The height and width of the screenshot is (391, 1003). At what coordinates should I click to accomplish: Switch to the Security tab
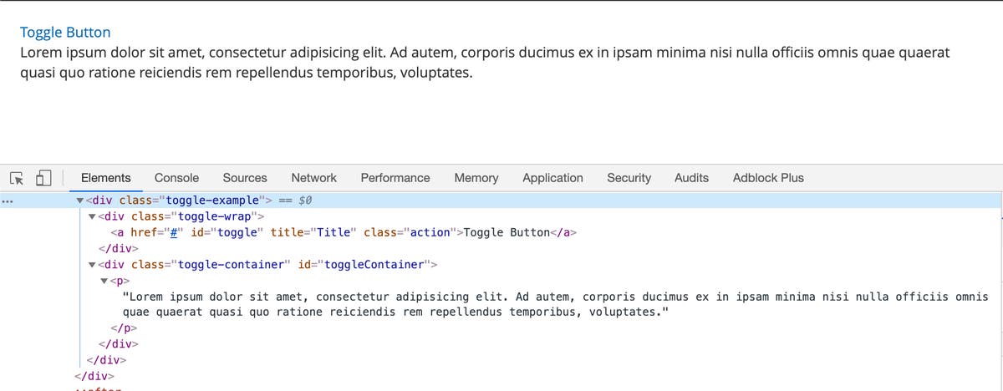click(629, 178)
